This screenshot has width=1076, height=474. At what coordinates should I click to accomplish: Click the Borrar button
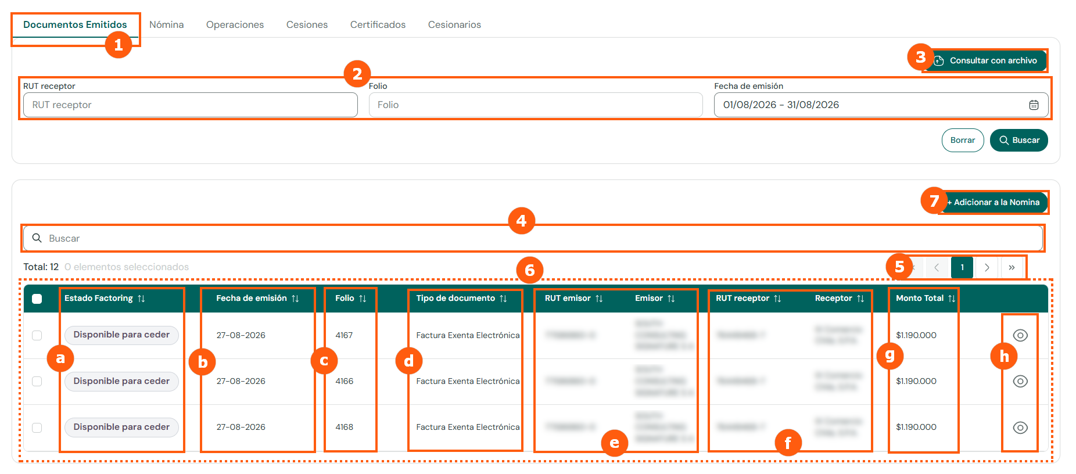(x=963, y=140)
